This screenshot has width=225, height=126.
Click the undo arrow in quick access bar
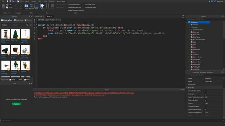coord(13,1)
